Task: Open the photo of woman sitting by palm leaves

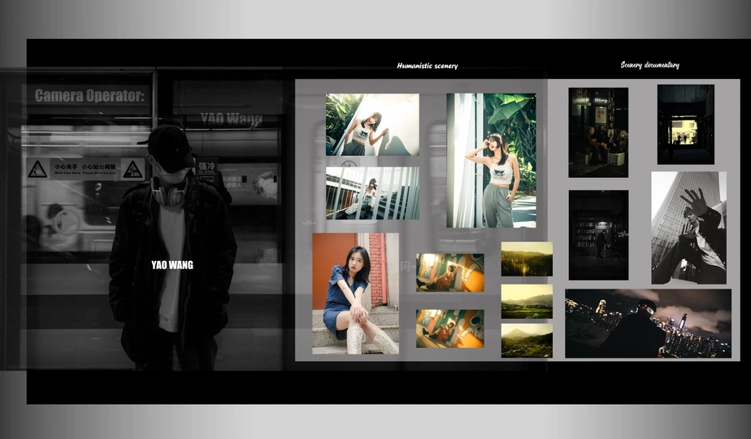Action: (x=372, y=124)
